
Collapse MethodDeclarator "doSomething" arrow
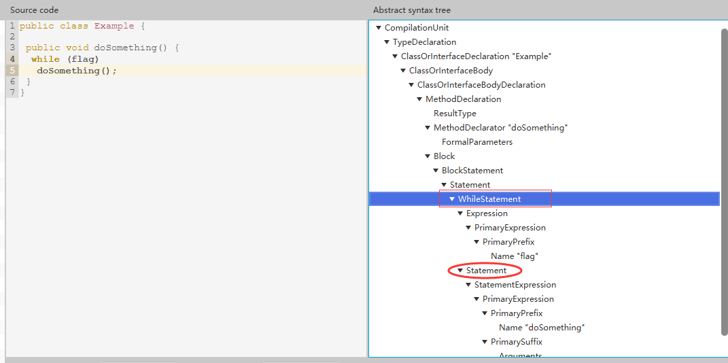(427, 128)
